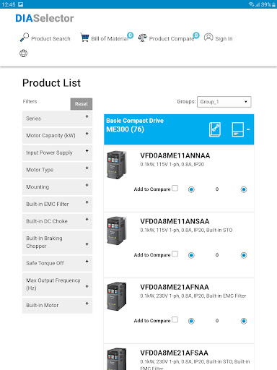Expand the Safe Torque Off filter

click(x=57, y=263)
